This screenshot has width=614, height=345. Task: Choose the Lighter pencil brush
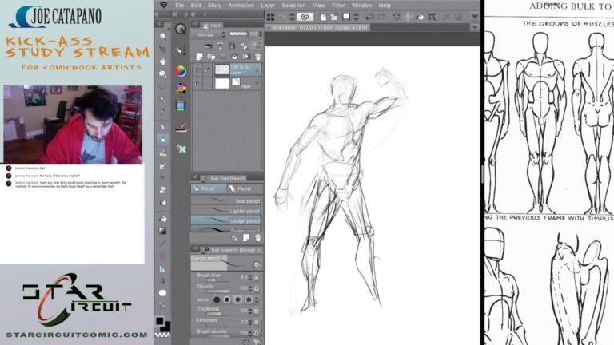(226, 211)
